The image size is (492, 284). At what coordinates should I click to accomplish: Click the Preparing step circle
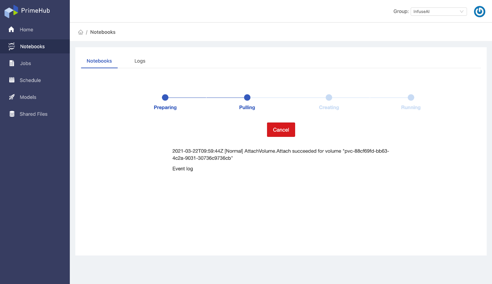[x=165, y=98]
